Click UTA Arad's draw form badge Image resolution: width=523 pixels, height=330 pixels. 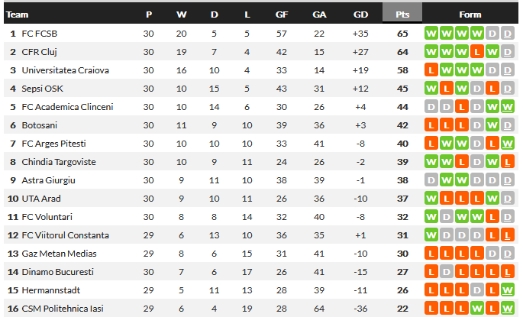[507, 199]
